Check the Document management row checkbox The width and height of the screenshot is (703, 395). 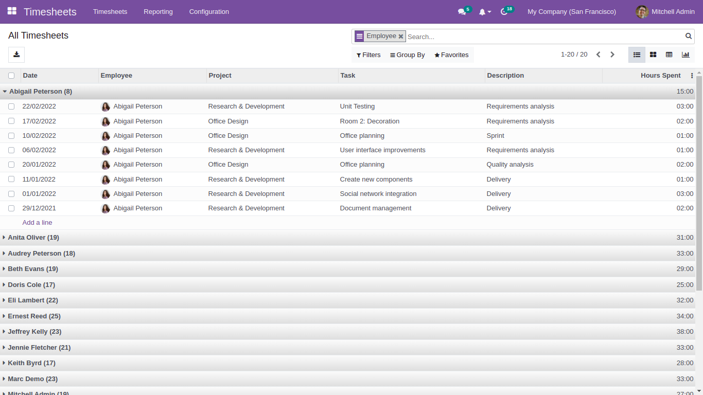(11, 208)
